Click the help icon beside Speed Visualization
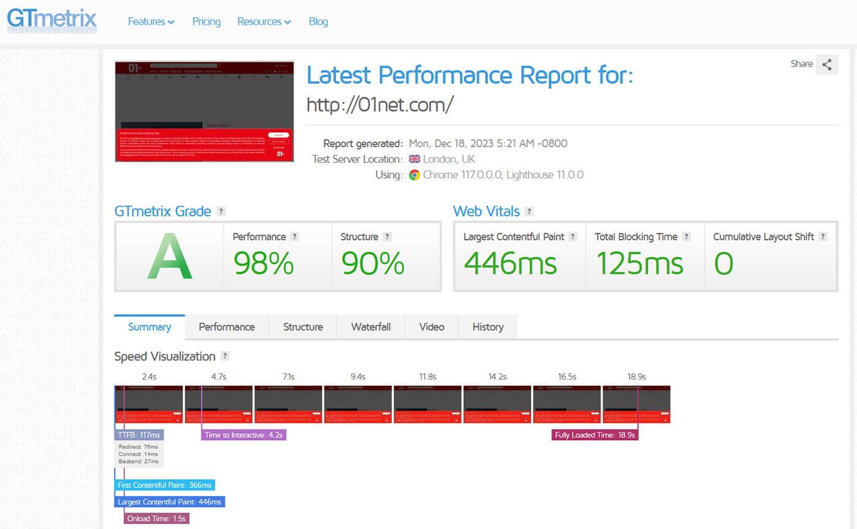 pyautogui.click(x=225, y=356)
